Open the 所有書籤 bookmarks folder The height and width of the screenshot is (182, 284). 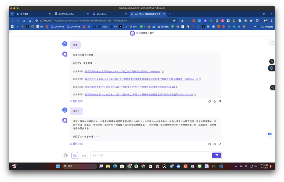[267, 27]
